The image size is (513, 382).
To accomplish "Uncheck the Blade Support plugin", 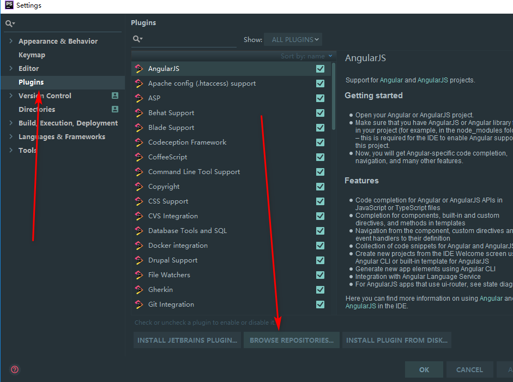I will tap(321, 128).
